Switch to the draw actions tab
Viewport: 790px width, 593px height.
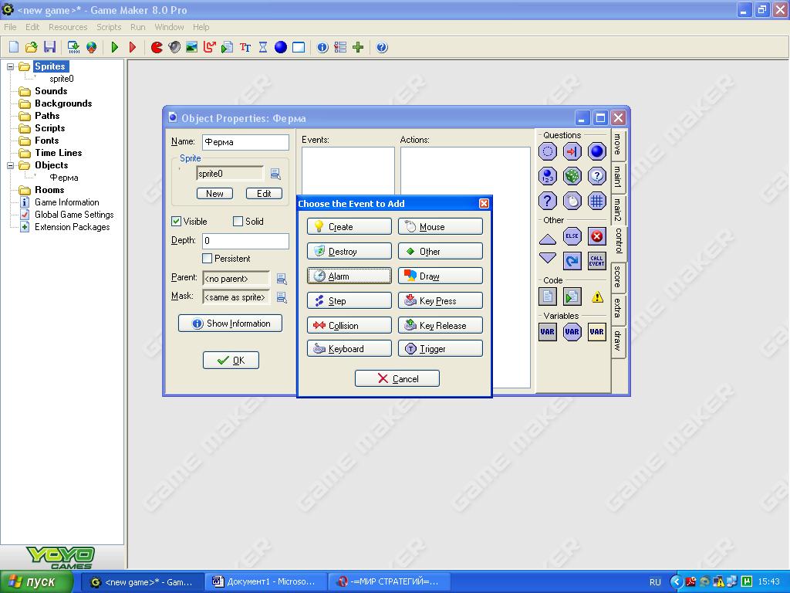(618, 341)
